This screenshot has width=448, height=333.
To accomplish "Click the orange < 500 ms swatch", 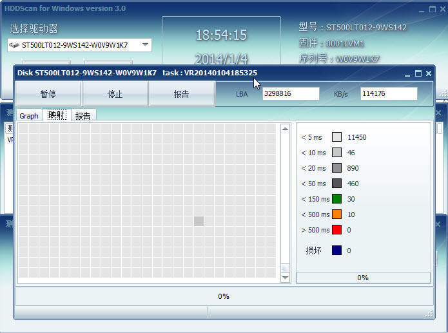I will point(337,214).
